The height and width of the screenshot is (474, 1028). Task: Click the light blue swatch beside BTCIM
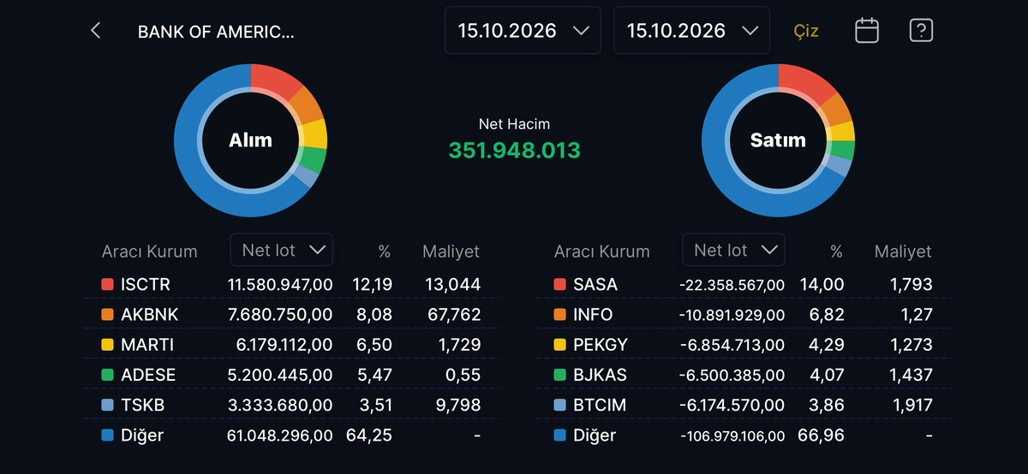(559, 406)
